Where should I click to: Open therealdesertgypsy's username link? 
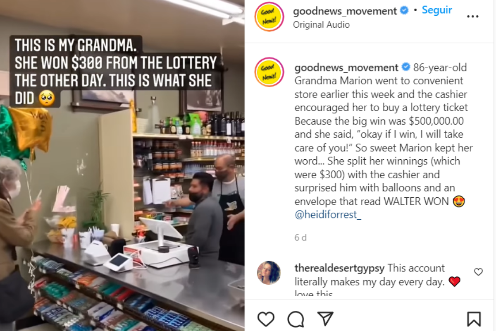(x=340, y=268)
